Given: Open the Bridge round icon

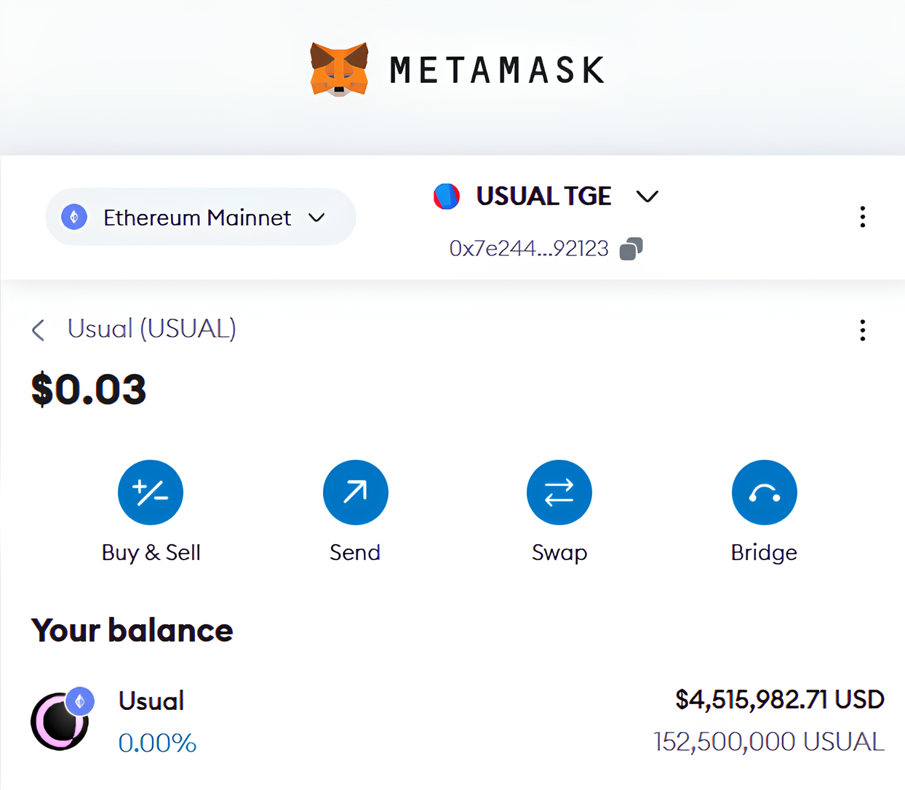Looking at the screenshot, I should (764, 492).
